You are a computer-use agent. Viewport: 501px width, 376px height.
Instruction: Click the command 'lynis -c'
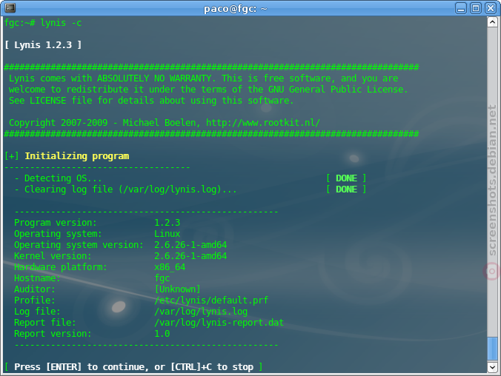(61, 23)
